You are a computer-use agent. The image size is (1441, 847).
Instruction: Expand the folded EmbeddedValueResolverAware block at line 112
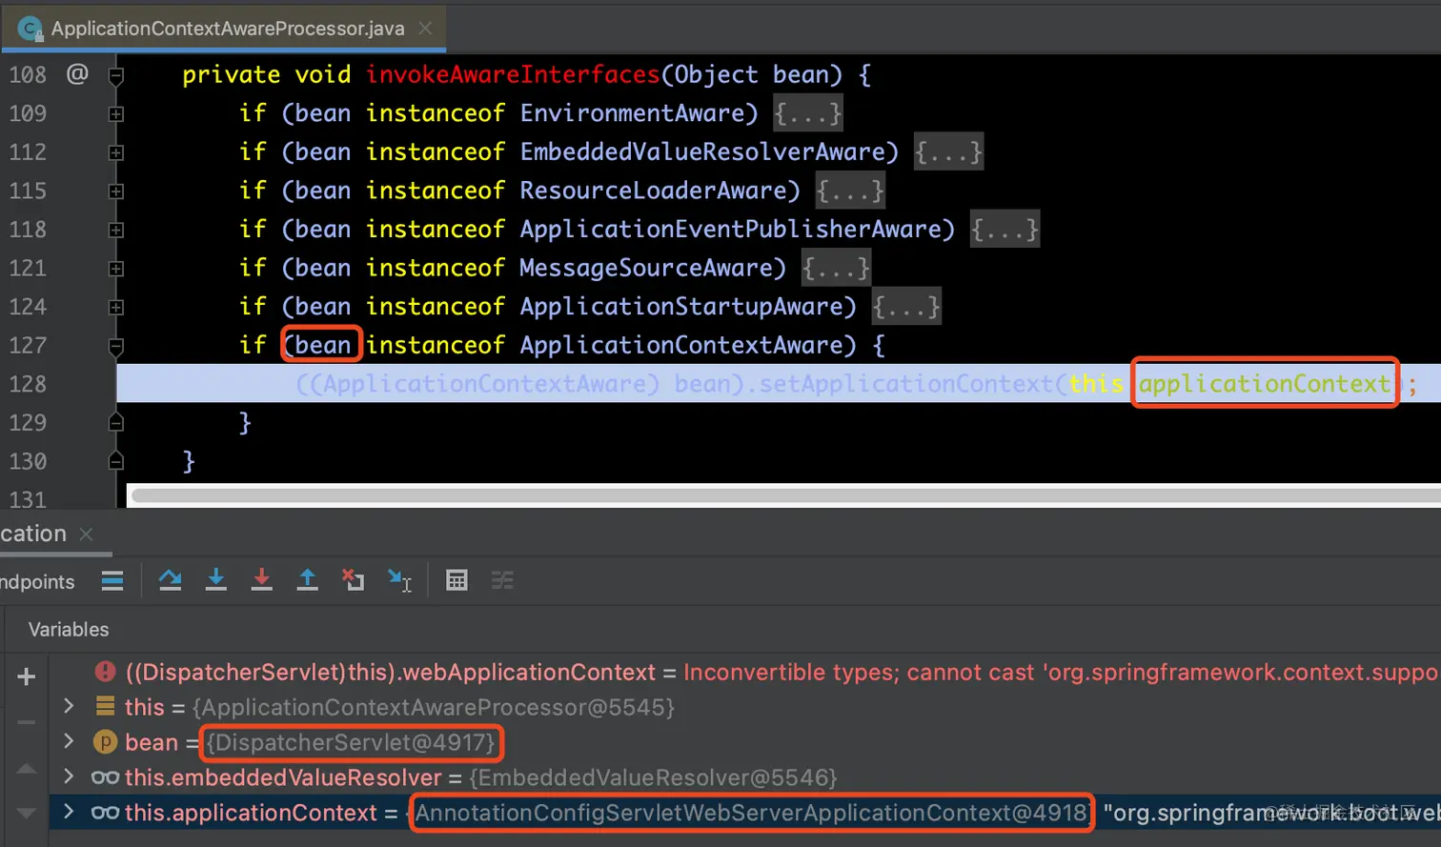click(x=116, y=152)
